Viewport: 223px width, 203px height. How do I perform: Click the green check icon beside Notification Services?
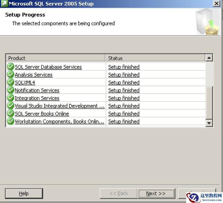10,90
